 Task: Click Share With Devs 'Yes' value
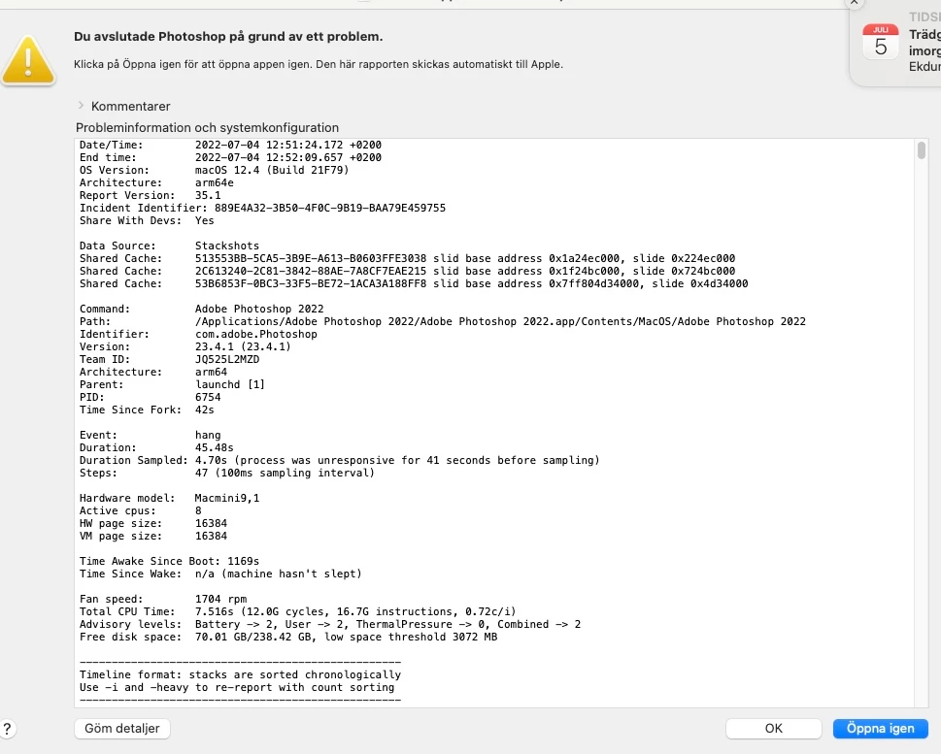tap(205, 220)
